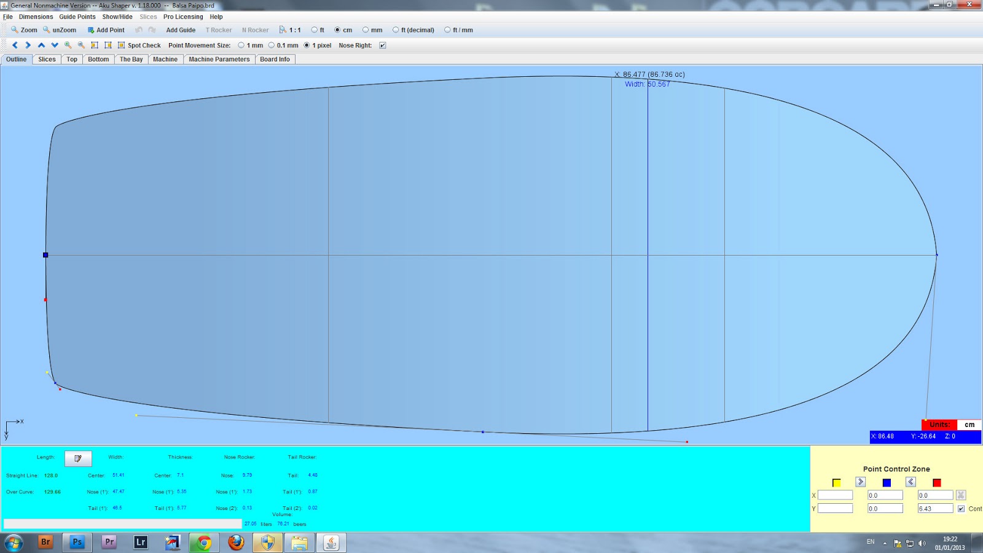
Task: Click the N Rocker button
Action: 255,30
